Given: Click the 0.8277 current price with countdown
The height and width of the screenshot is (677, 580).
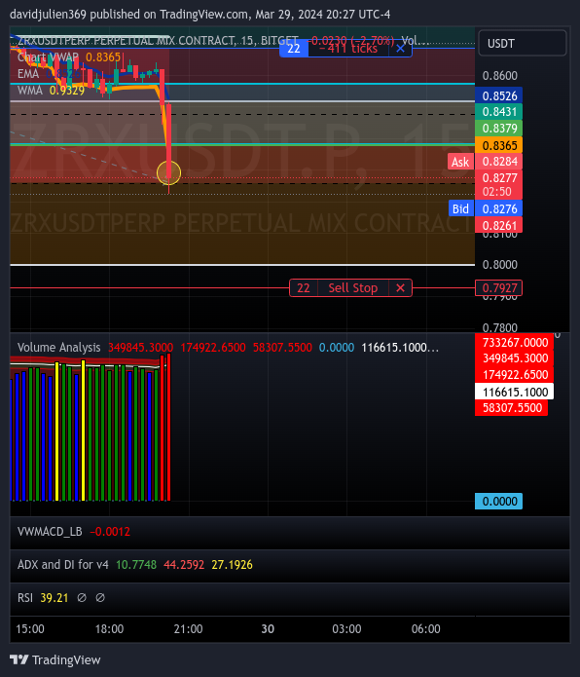Looking at the screenshot, I should click(499, 184).
